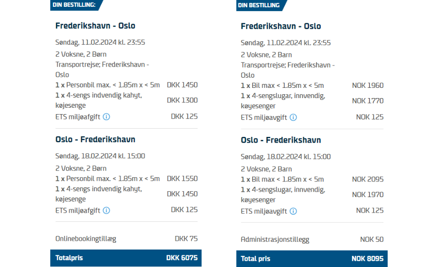Click the info icon beside Danish outbound ETS miljøafgift
This screenshot has width=438, height=267.
click(107, 117)
